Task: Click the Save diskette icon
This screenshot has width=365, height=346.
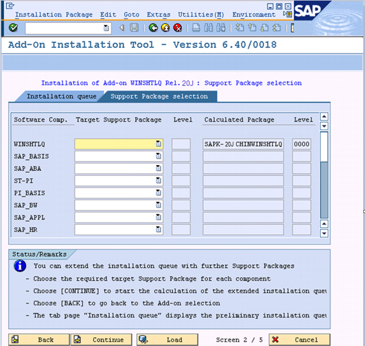Action: (134, 28)
